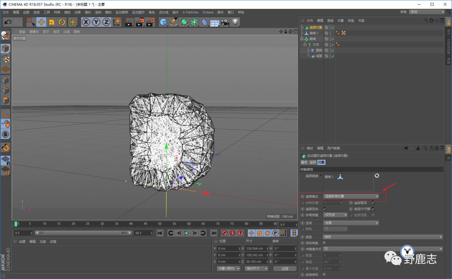Select the Live Selection tool
This screenshot has height=279, width=452.
30,22
